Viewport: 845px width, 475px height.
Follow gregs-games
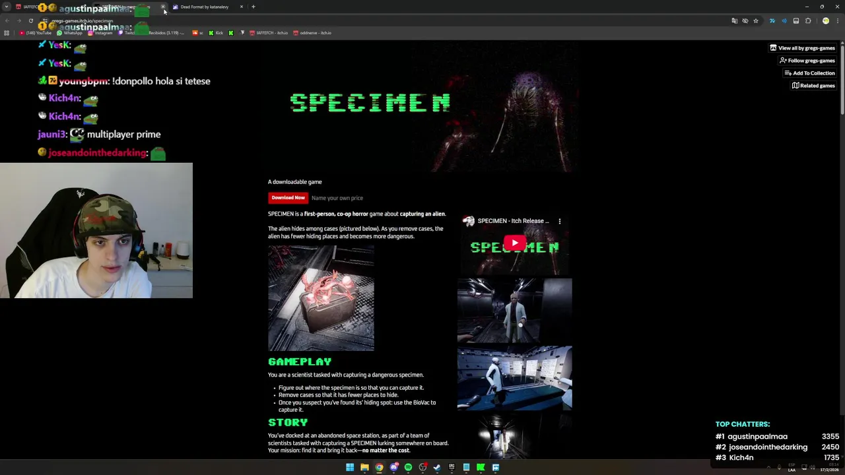click(807, 61)
